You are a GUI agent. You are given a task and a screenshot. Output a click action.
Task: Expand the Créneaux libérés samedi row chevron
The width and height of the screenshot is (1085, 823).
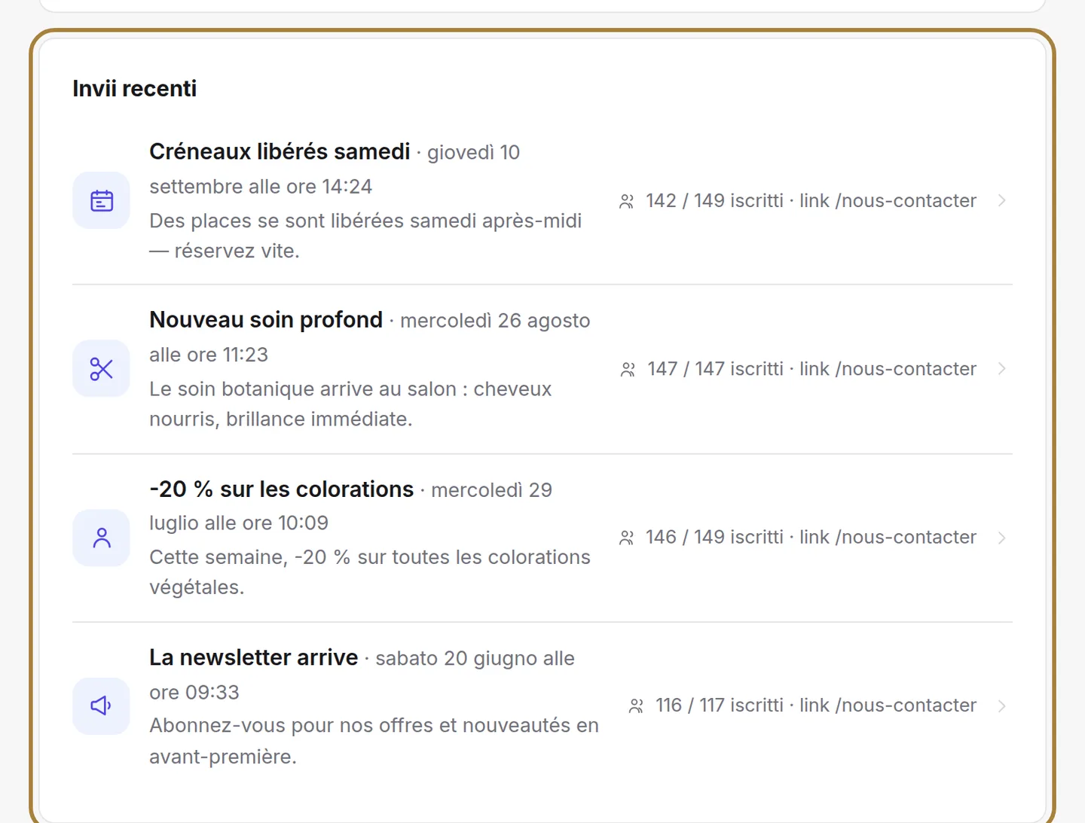pos(1001,200)
